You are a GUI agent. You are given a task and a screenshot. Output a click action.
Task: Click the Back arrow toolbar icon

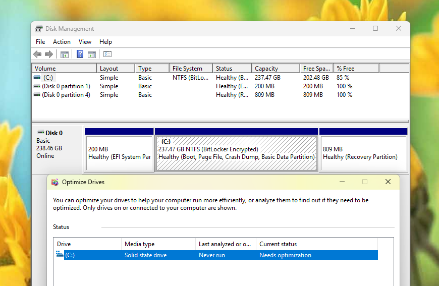(x=37, y=54)
